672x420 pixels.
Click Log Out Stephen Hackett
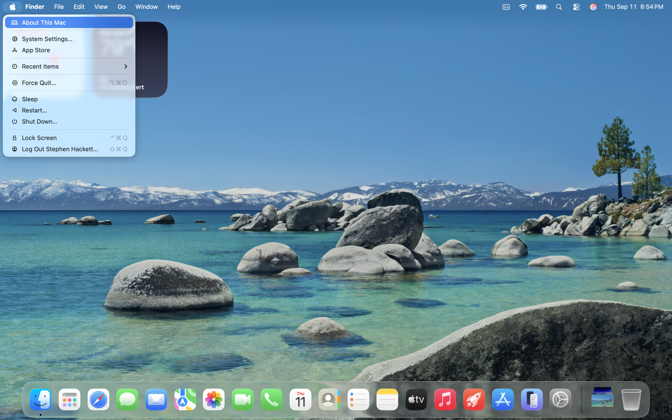pos(60,149)
